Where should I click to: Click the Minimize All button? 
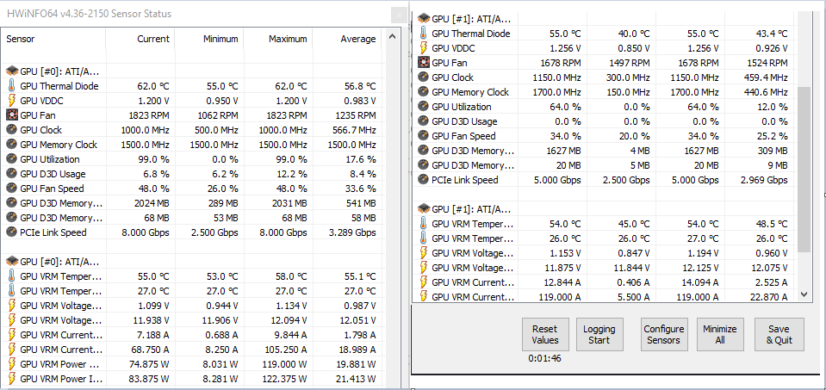[719, 334]
